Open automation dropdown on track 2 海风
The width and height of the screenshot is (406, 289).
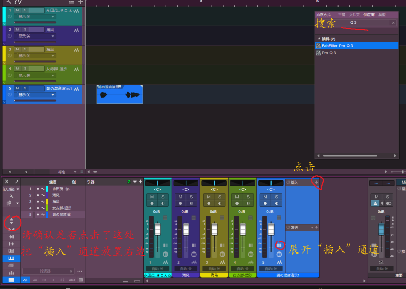point(35,36)
